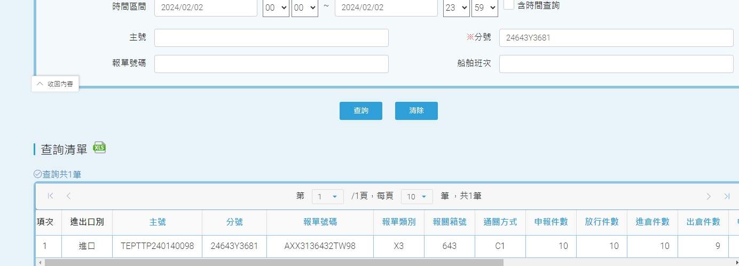The width and height of the screenshot is (739, 266).
Task: Open page number selector dropdown
Action: [x=327, y=197]
